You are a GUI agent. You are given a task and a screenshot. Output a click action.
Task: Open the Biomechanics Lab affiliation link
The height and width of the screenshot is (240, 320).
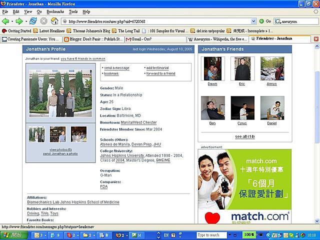click(x=73, y=202)
